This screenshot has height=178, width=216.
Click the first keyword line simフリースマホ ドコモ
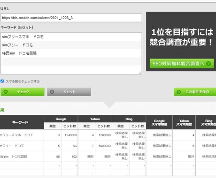click(71, 37)
